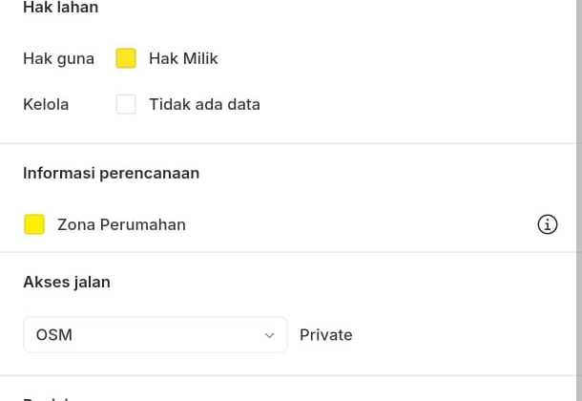Click the divider line above Akses jalan
Image resolution: width=582 pixels, height=401 pixels.
pyautogui.click(x=286, y=252)
